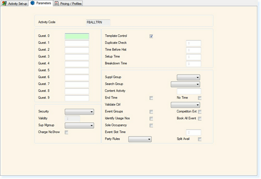The width and height of the screenshot is (261, 179).
Task: Click the Quest. 5 input field
Action: [x=77, y=71]
